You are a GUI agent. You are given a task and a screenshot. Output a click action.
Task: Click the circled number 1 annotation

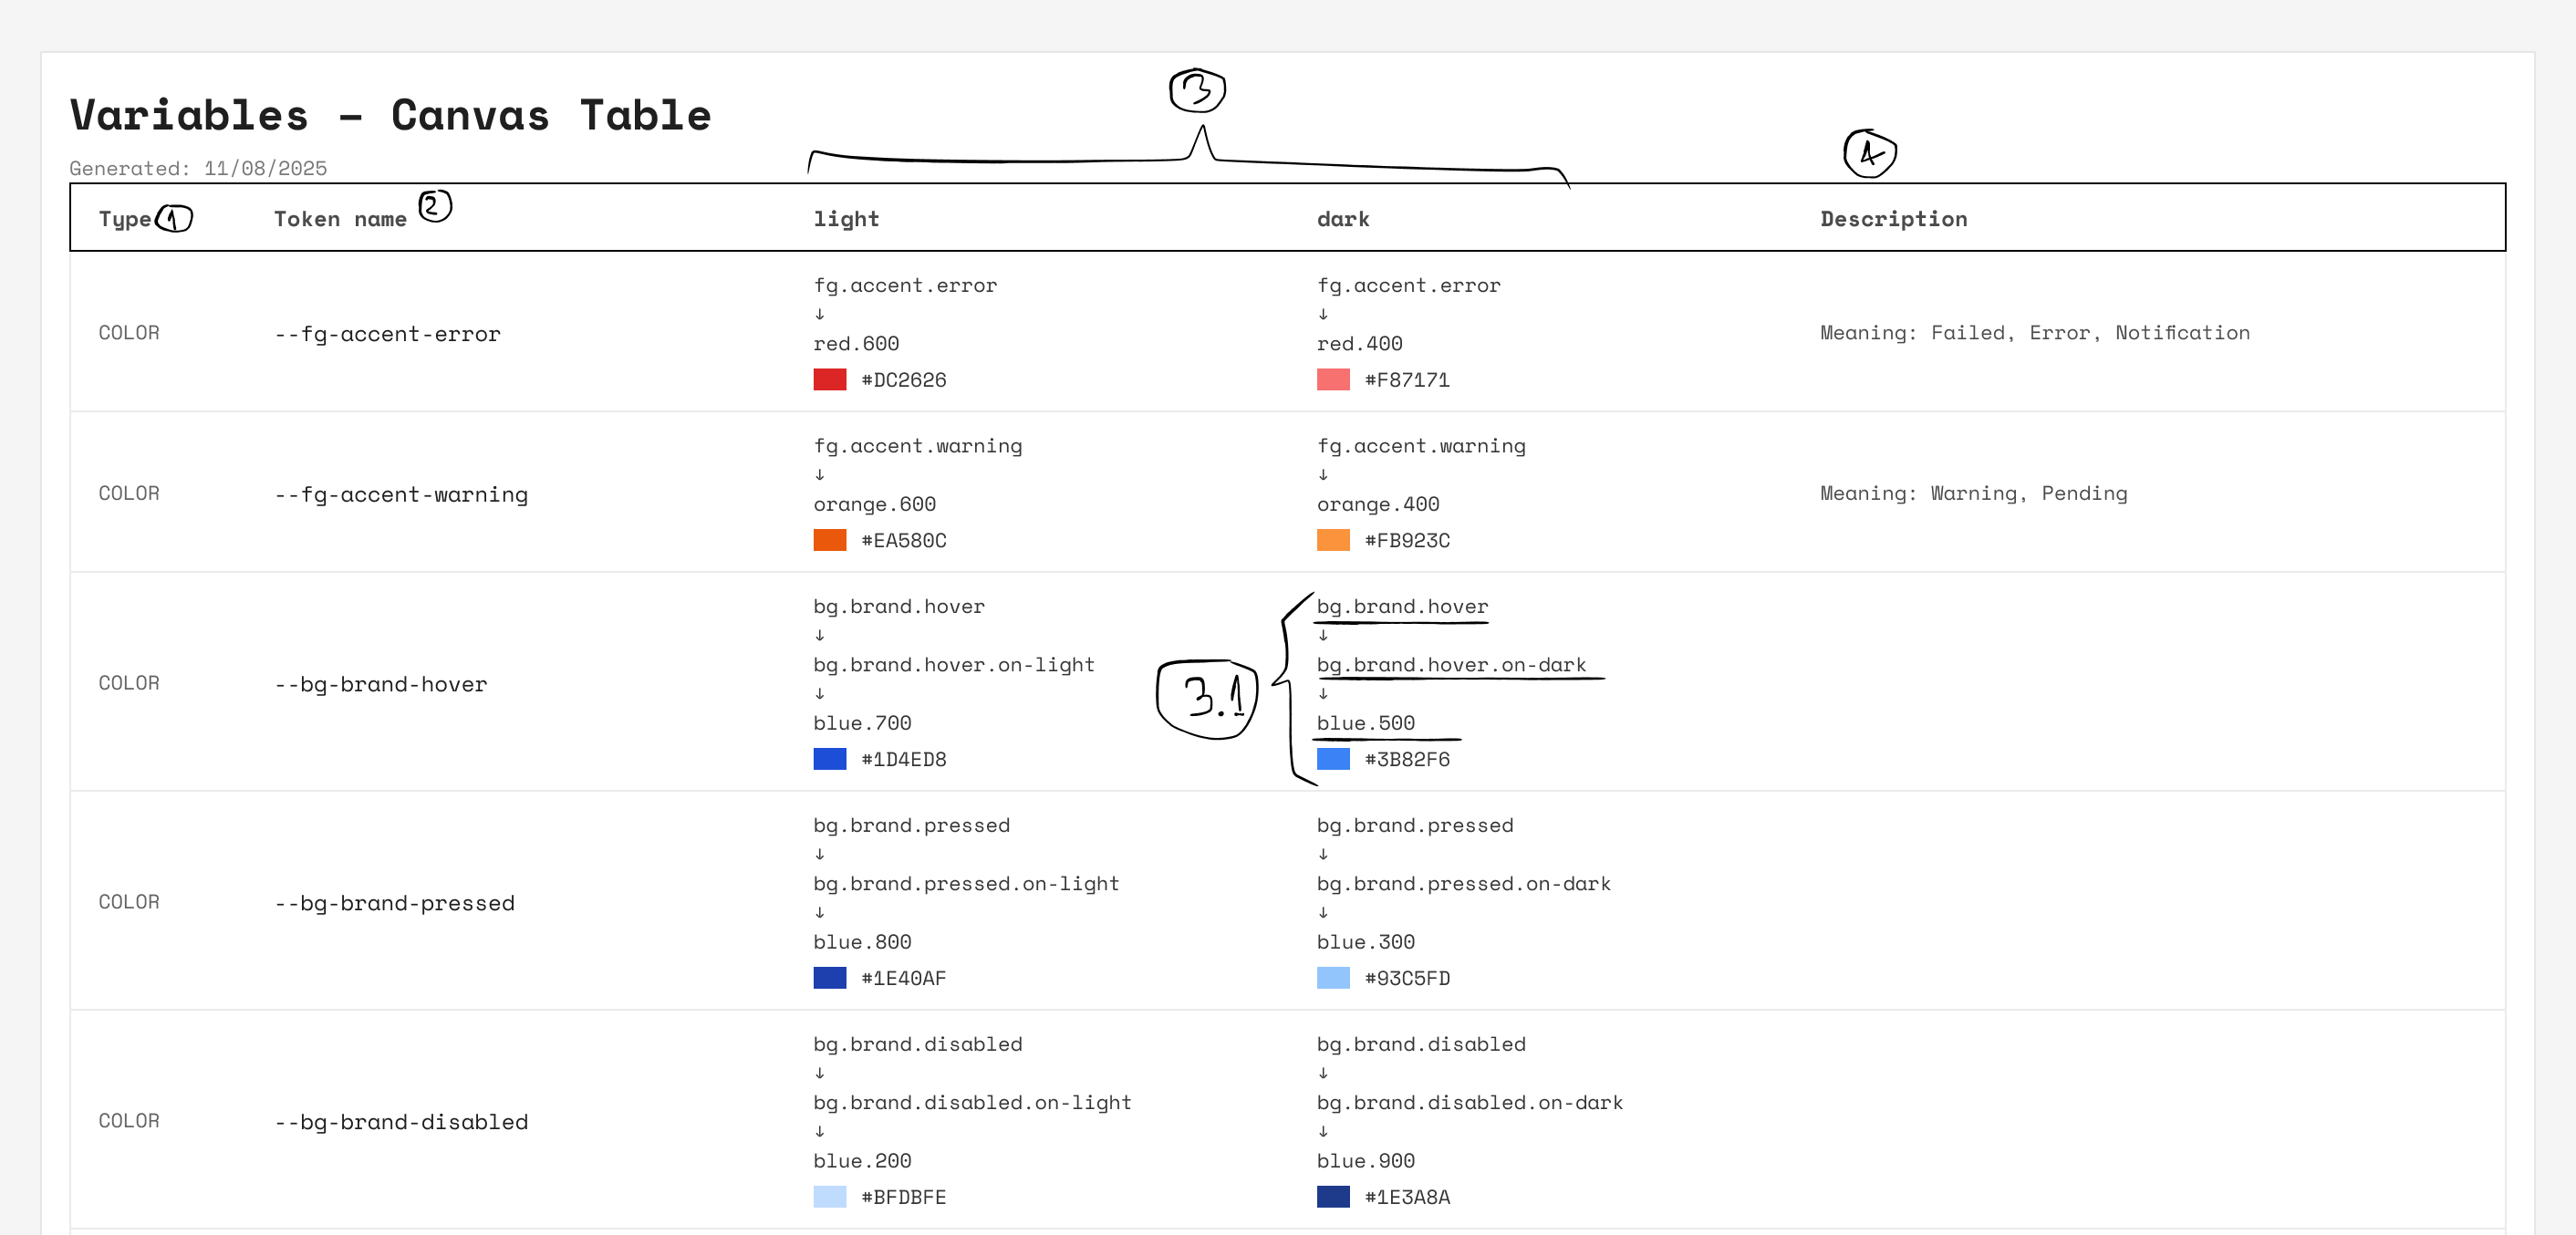coord(174,218)
